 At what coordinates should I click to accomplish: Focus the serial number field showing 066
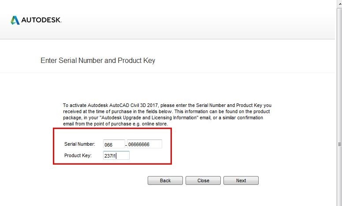(x=114, y=144)
